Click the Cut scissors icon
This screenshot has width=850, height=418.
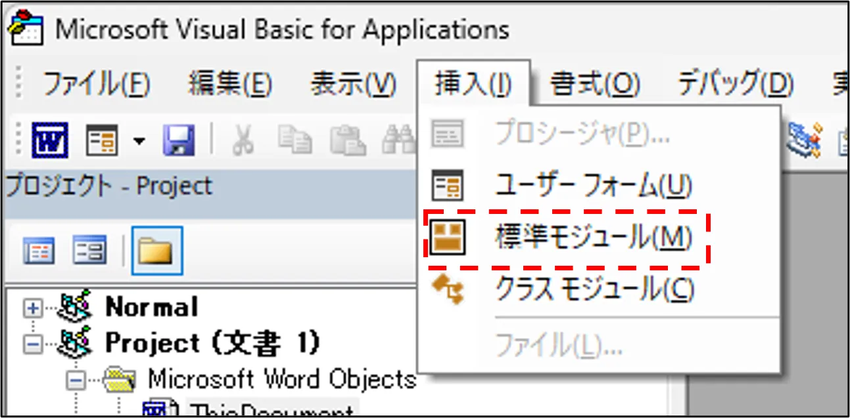tap(243, 140)
